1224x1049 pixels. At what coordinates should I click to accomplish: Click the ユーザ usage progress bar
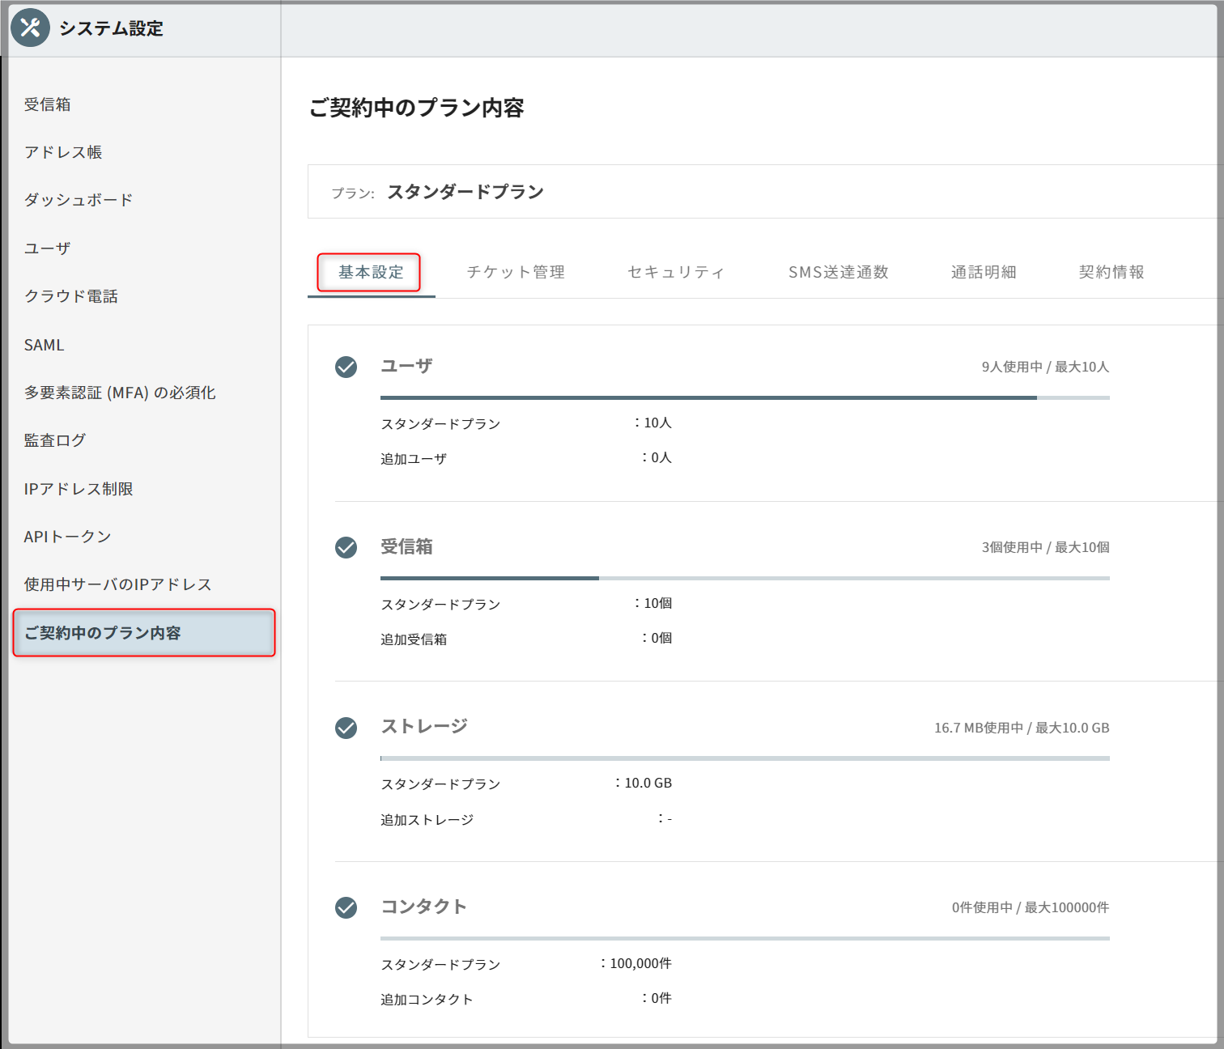(x=744, y=397)
